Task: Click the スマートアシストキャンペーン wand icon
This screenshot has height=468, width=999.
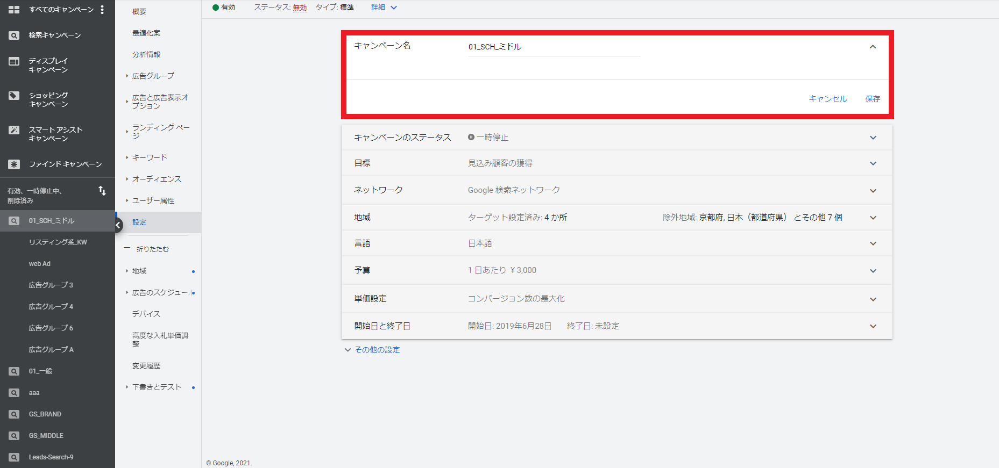Action: 14,130
